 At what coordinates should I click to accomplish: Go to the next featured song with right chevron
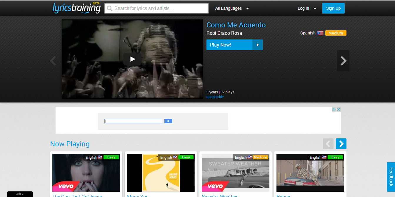[343, 61]
